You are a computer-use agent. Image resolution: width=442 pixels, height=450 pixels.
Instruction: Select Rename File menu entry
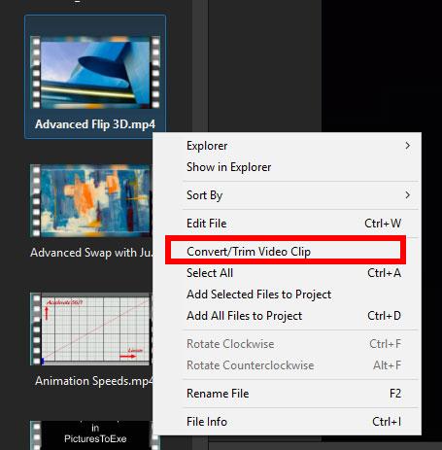pyautogui.click(x=287, y=394)
